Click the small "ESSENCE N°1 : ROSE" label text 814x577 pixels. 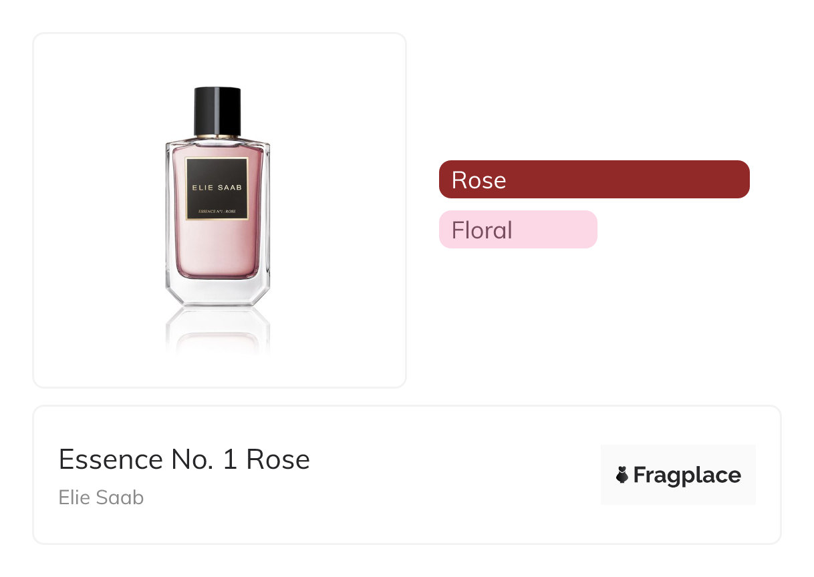[x=217, y=212]
